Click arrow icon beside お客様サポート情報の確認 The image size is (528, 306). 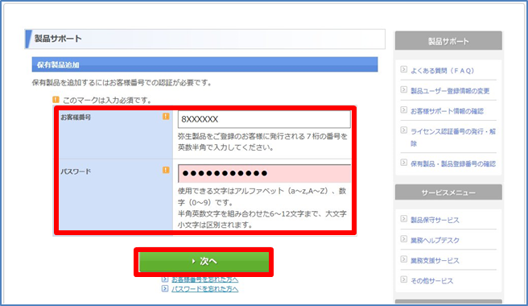pos(404,110)
